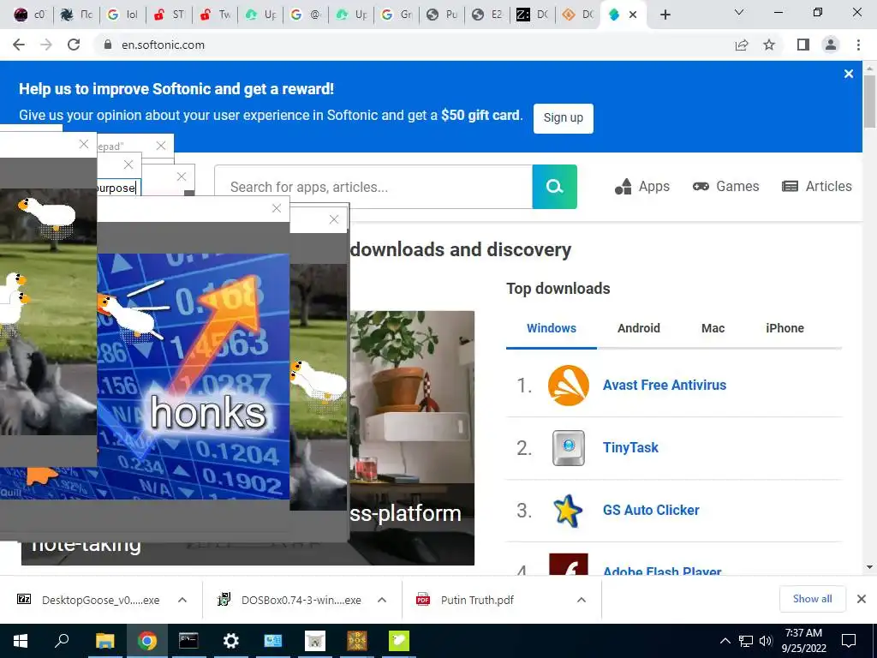Close the honks meme popup window
877x658 pixels.
[x=277, y=208]
